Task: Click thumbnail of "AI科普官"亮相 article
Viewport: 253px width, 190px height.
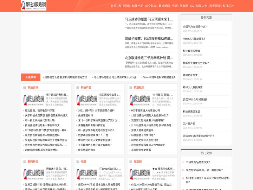Action: (140, 100)
